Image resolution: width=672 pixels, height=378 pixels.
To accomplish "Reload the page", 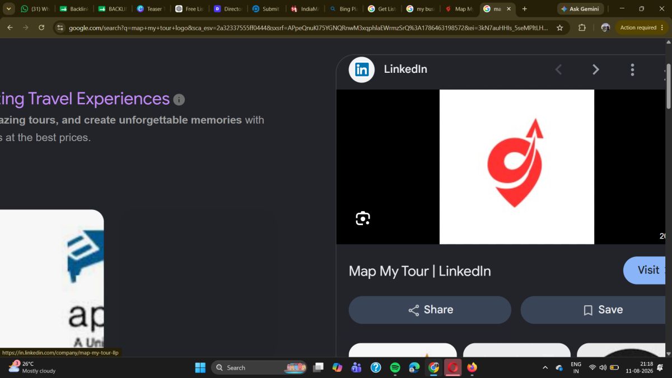I will click(41, 27).
